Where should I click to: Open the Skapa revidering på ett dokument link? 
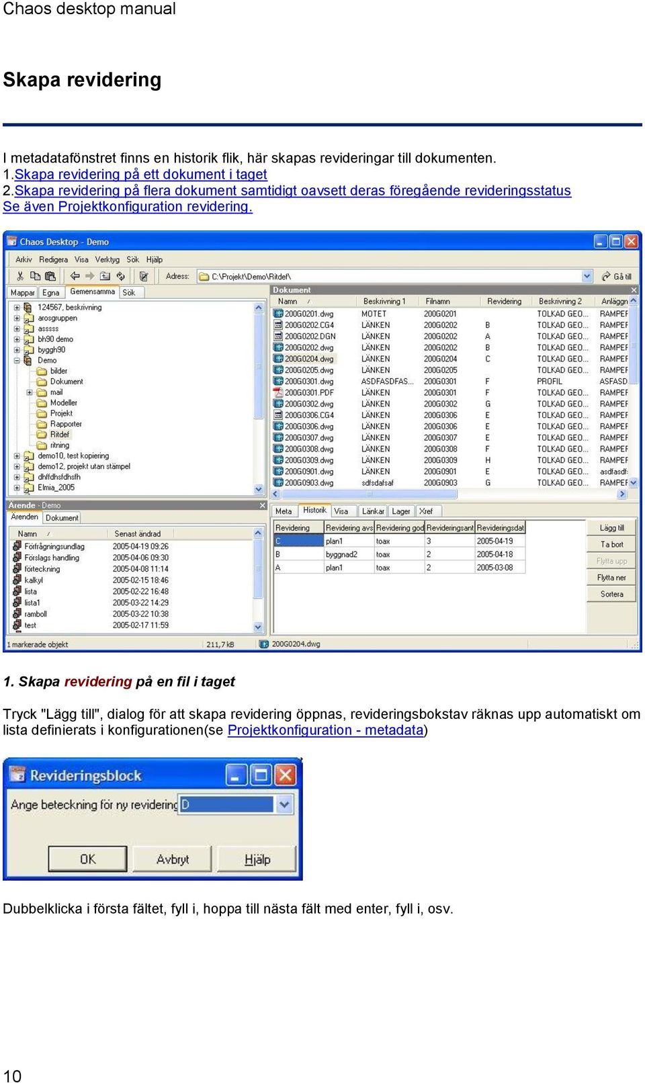141,175
